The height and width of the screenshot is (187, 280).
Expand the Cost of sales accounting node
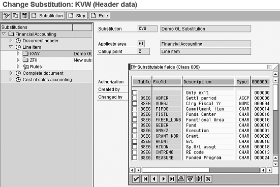point(11,79)
